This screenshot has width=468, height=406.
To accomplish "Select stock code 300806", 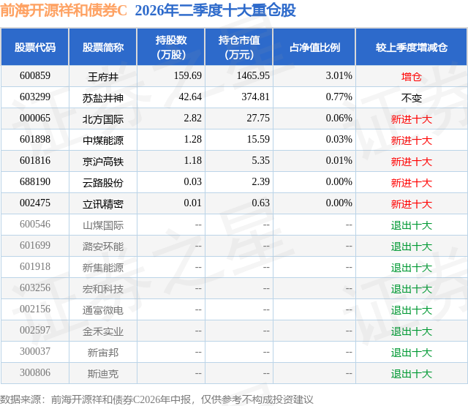I will tap(35, 372).
